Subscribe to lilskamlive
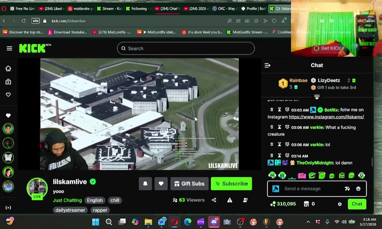This screenshot has width=382, height=229. pos(231,184)
